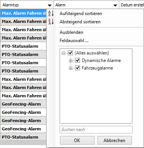Select Aufsteigend sortieren menu entry
144x148 pixels.
click(x=81, y=14)
